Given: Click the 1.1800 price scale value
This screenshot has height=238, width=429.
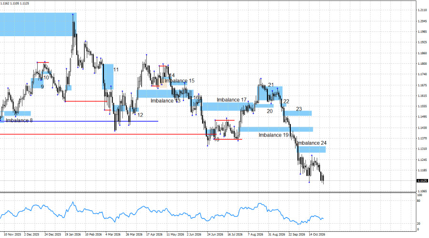Looking at the screenshot, I should coord(422,64).
